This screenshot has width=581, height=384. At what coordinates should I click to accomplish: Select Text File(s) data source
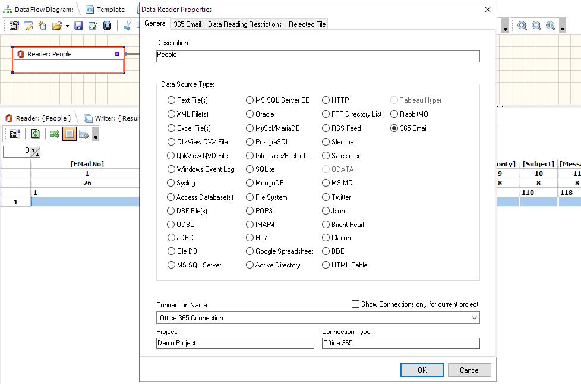[171, 100]
